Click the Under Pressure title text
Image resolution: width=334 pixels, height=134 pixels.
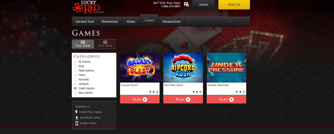pos(218,85)
